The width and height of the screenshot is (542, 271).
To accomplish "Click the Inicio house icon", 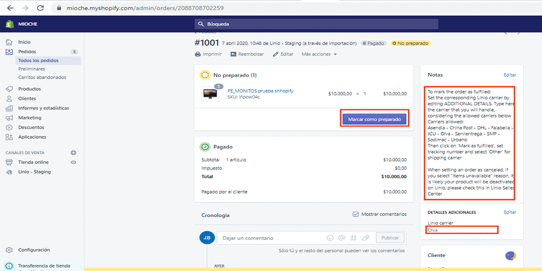I will [9, 42].
